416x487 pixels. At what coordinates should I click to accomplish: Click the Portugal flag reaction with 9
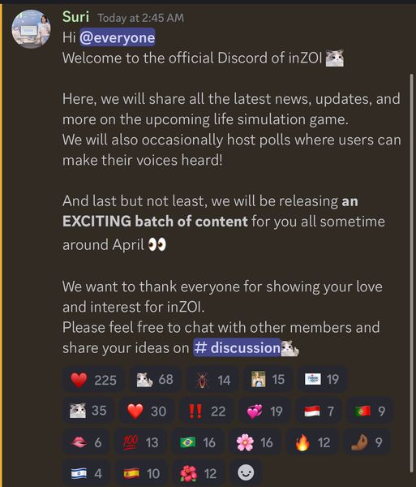(370, 411)
